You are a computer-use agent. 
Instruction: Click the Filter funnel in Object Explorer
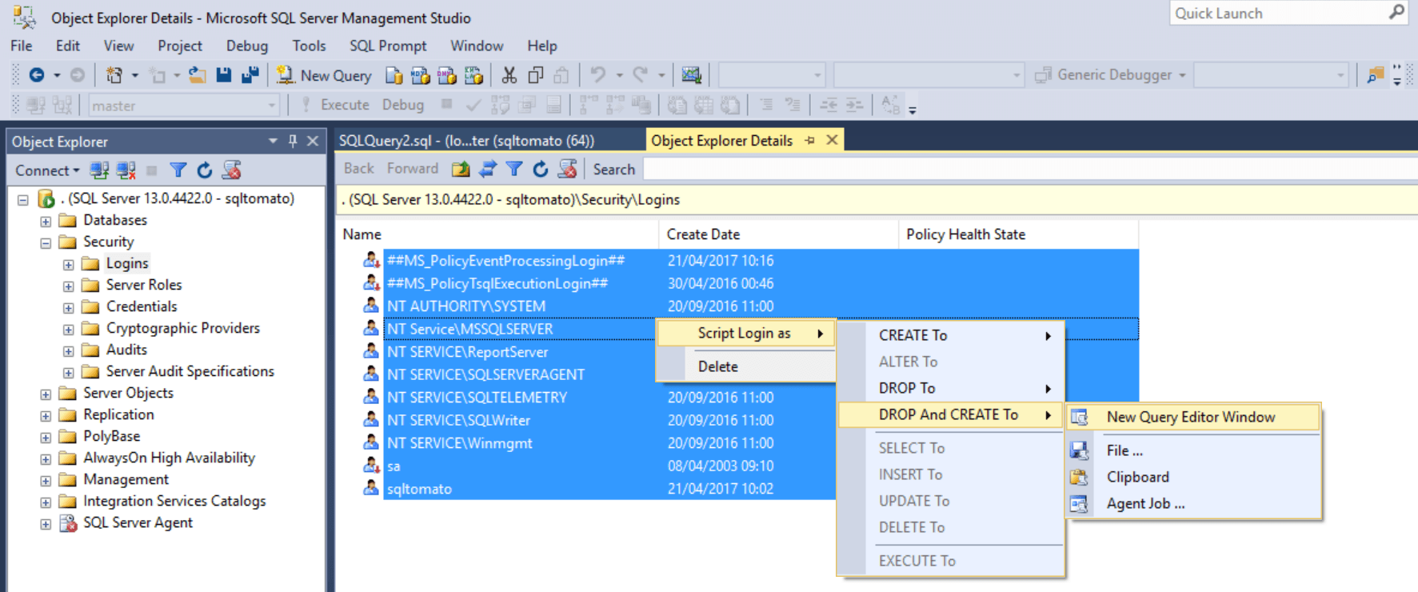coord(178,170)
